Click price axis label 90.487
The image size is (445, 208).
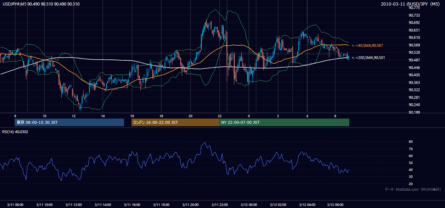(x=414, y=60)
